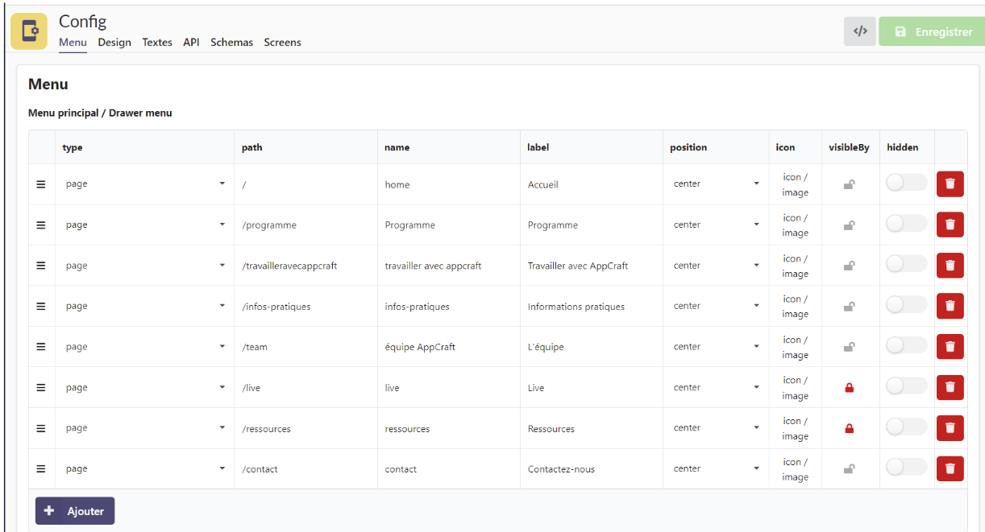The width and height of the screenshot is (985, 532).
Task: Expand position dropdown for /team row
Action: pyautogui.click(x=716, y=347)
